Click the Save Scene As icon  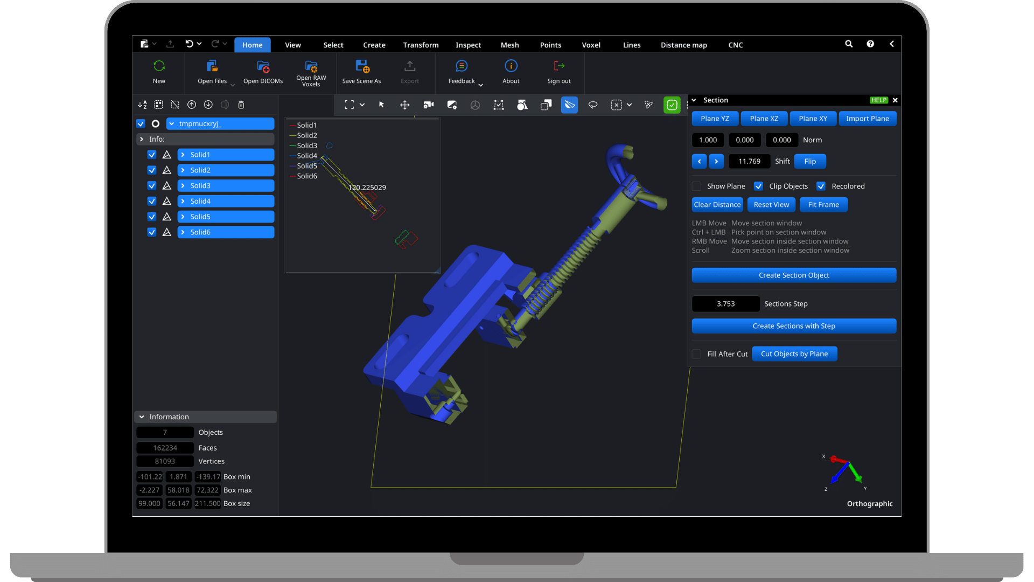coord(362,67)
